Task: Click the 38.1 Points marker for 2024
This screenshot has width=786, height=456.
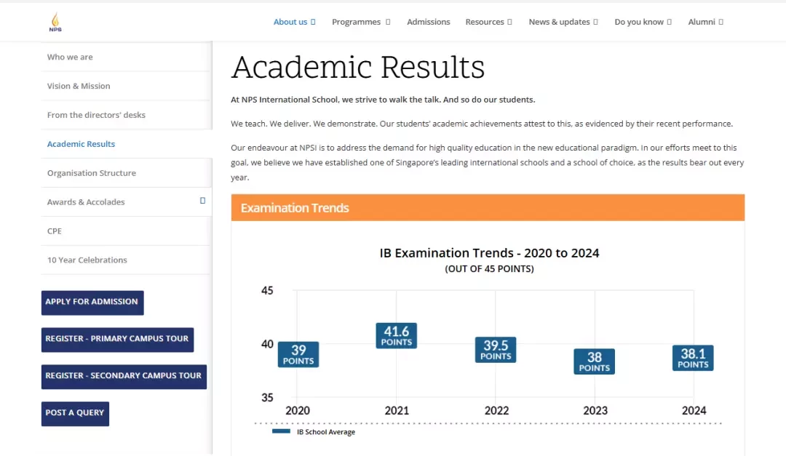Action: coord(694,358)
